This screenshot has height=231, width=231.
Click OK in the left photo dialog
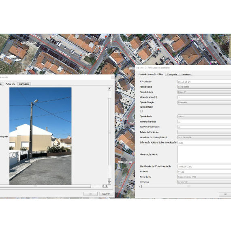click(x=90, y=194)
